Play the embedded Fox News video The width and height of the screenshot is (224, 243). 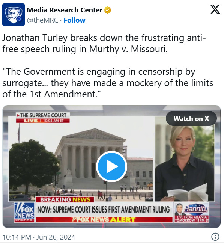pyautogui.click(x=111, y=166)
